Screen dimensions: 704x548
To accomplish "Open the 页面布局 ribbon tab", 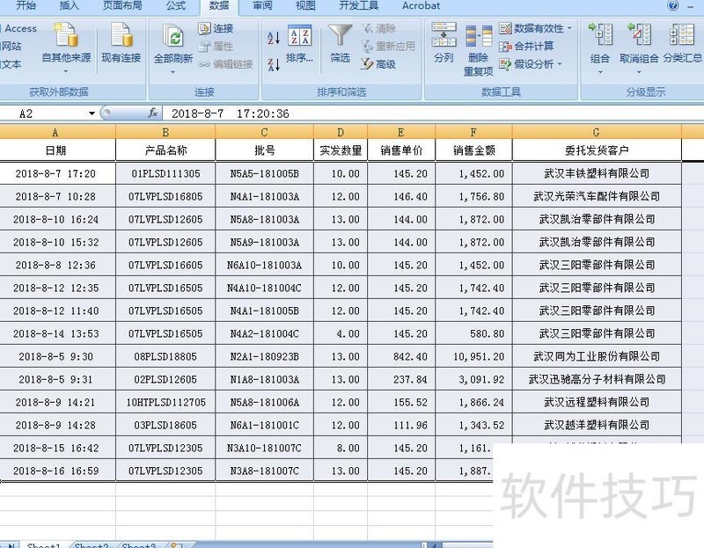I will pyautogui.click(x=122, y=6).
